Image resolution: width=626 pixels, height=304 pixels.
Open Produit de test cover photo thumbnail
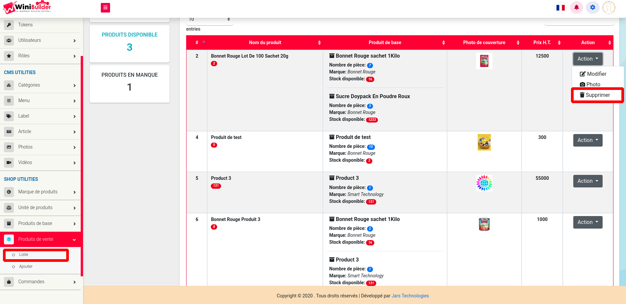point(484,142)
